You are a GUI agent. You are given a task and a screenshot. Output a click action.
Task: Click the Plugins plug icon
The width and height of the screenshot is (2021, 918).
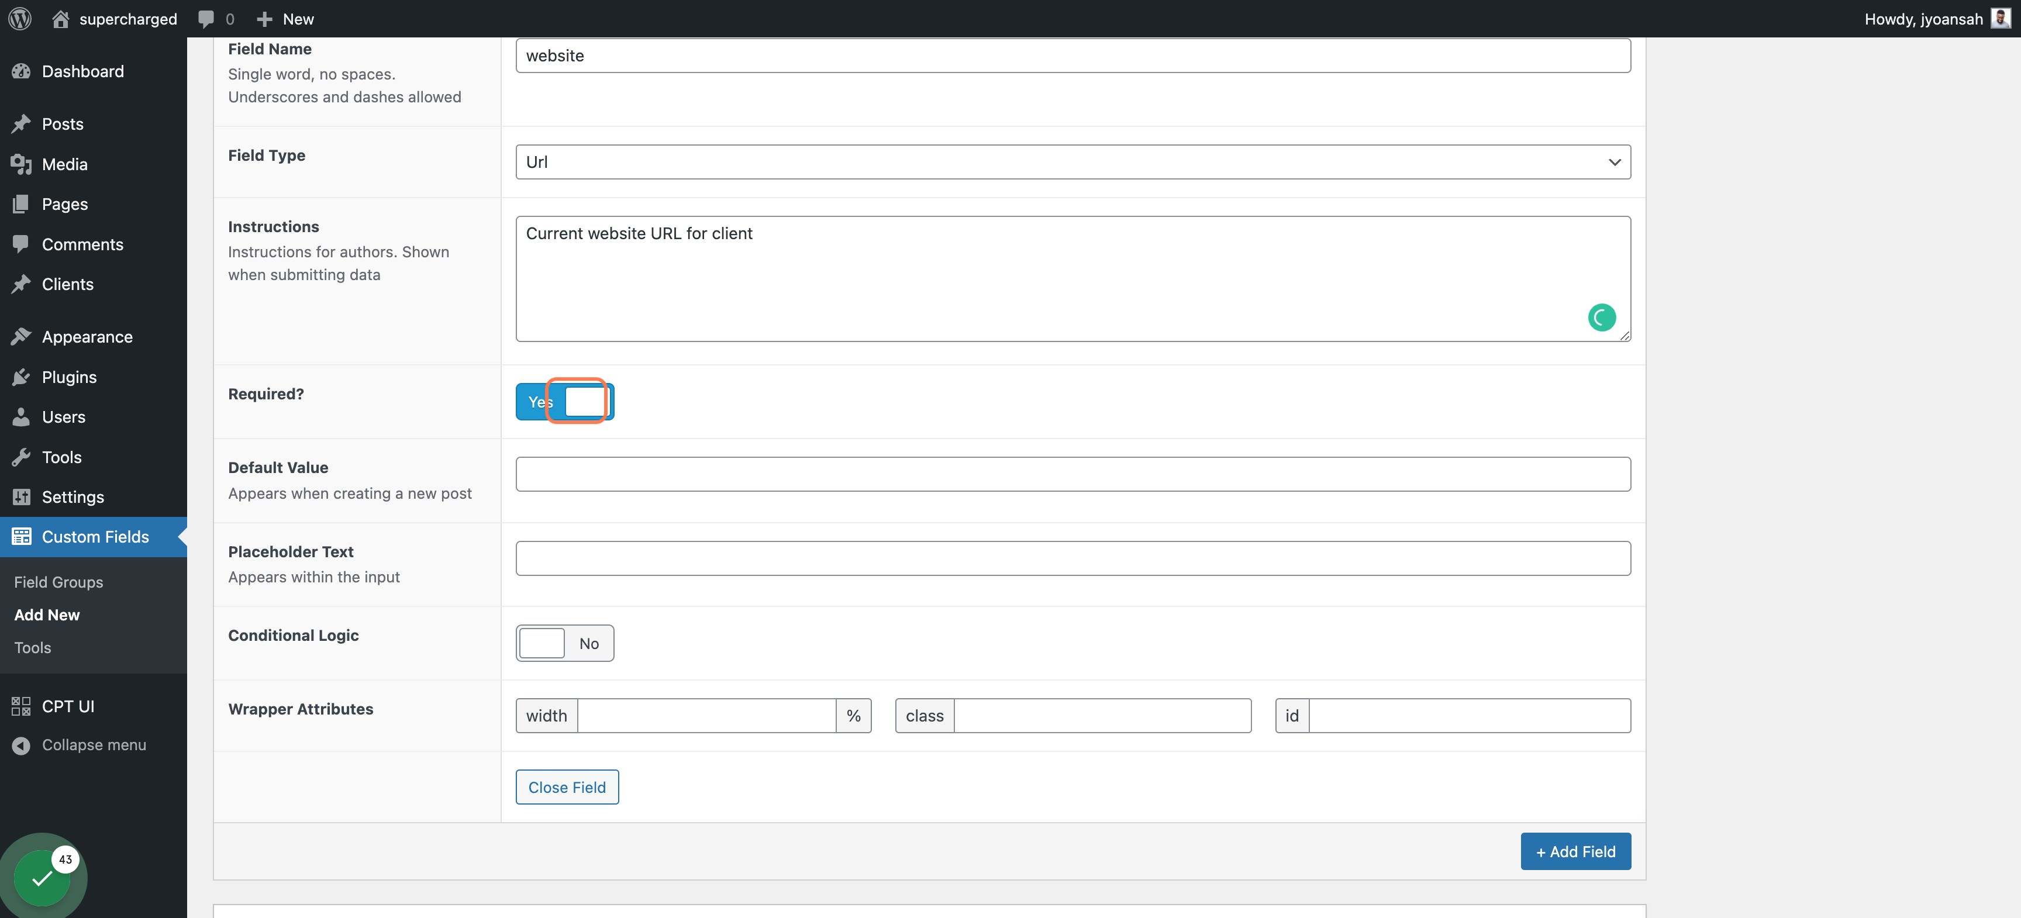[x=21, y=377]
